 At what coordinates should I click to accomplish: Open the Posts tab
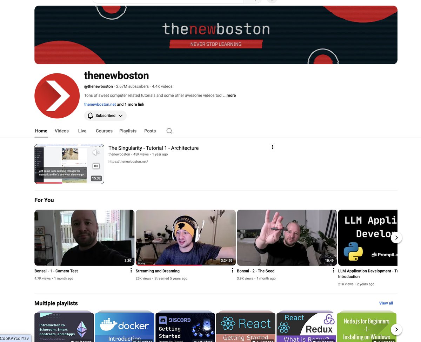(x=150, y=131)
